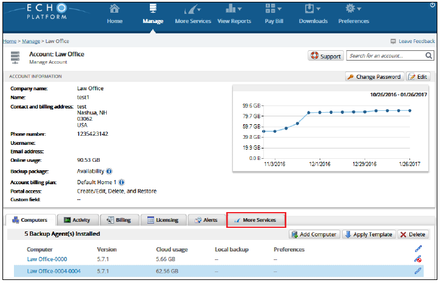This screenshot has width=441, height=283.
Task: Click the account server icon beside Account title
Action: (x=15, y=58)
